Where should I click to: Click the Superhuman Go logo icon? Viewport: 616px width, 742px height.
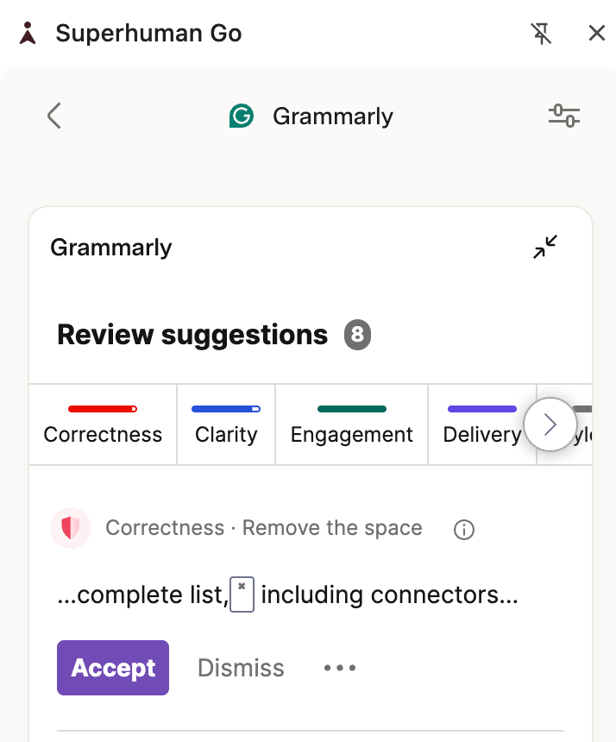pos(28,33)
